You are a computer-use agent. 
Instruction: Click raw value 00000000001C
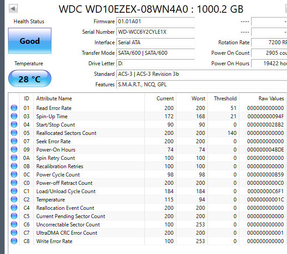266,200
